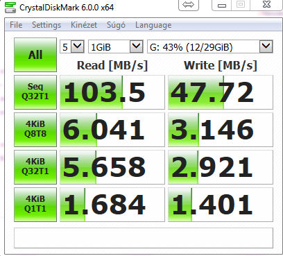Click the 4KiB Q1T1 read result 1.684
The image size is (283, 256).
coord(112,205)
